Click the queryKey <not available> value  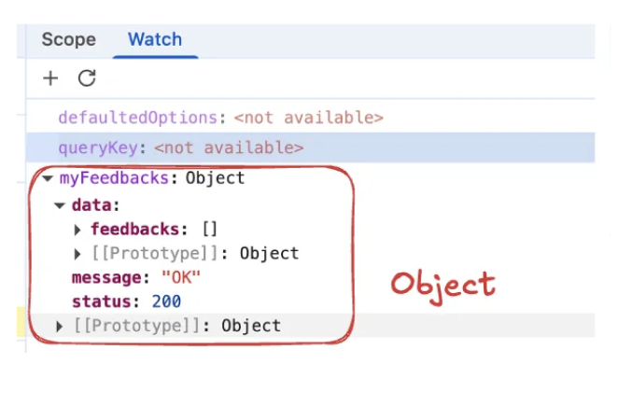[229, 147]
